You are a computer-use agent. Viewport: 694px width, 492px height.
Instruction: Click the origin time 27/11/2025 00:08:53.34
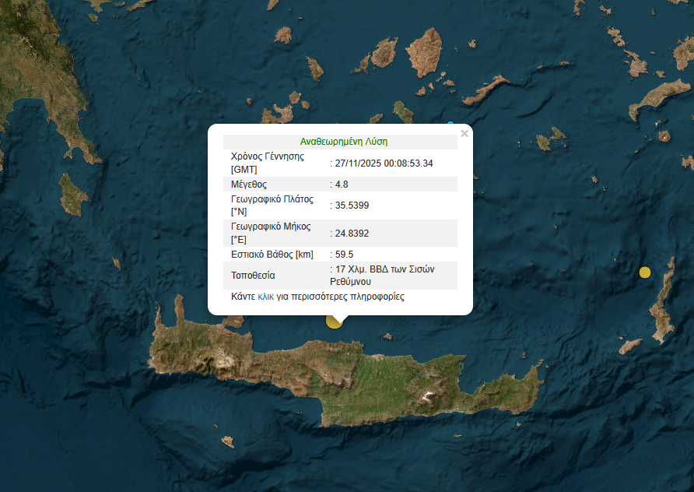pos(381,163)
